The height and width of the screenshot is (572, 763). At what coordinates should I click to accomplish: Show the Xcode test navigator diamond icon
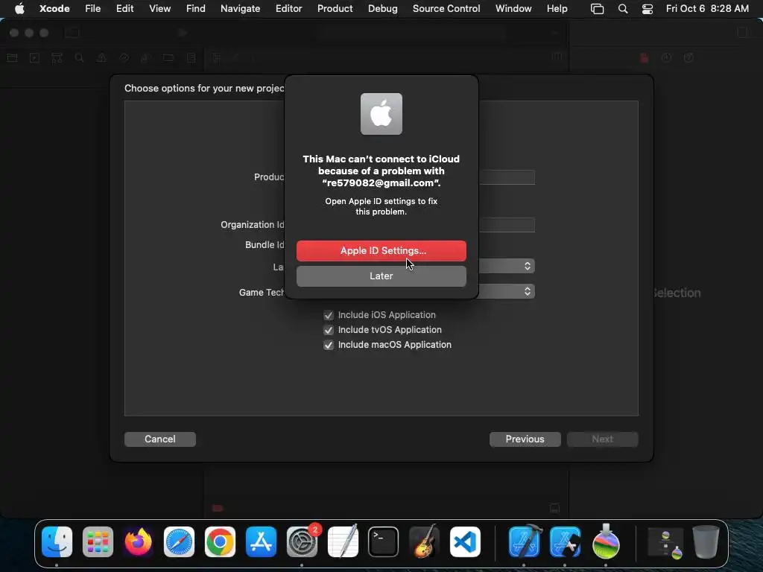coord(124,58)
